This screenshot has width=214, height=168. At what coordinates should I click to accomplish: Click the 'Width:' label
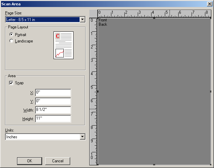(x=28, y=110)
